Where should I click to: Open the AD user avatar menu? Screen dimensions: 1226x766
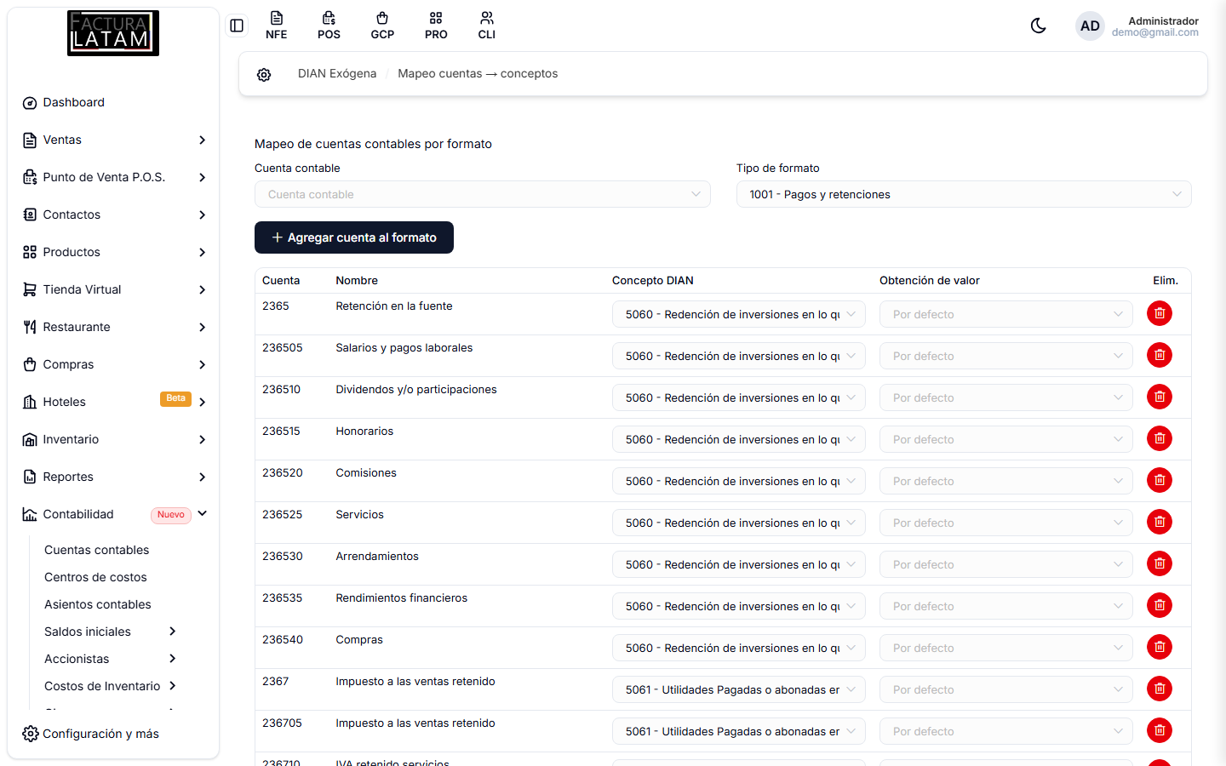pos(1090,26)
